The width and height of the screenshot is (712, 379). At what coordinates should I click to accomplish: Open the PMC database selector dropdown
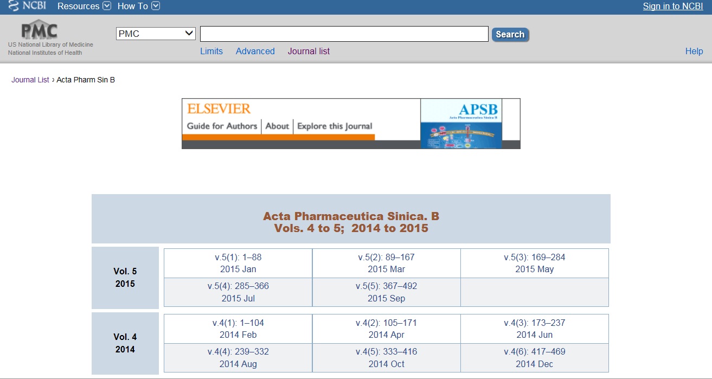pos(156,34)
